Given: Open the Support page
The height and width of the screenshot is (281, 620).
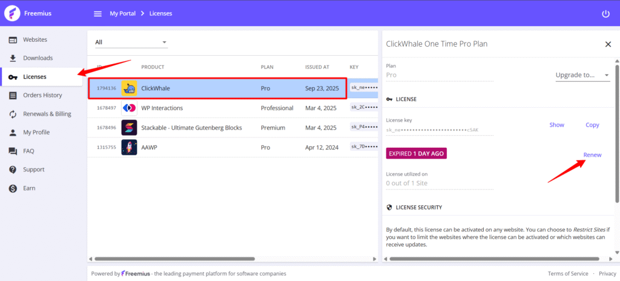Looking at the screenshot, I should pyautogui.click(x=41, y=170).
